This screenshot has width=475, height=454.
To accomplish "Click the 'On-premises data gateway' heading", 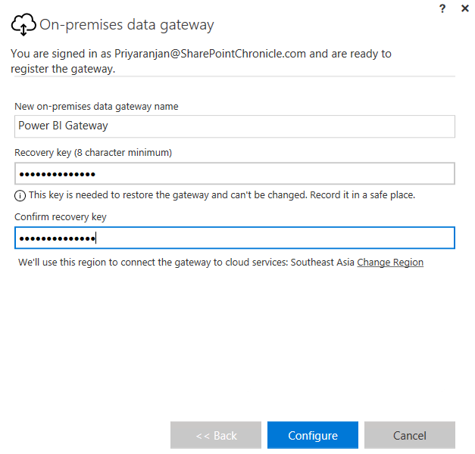I will pos(127,25).
